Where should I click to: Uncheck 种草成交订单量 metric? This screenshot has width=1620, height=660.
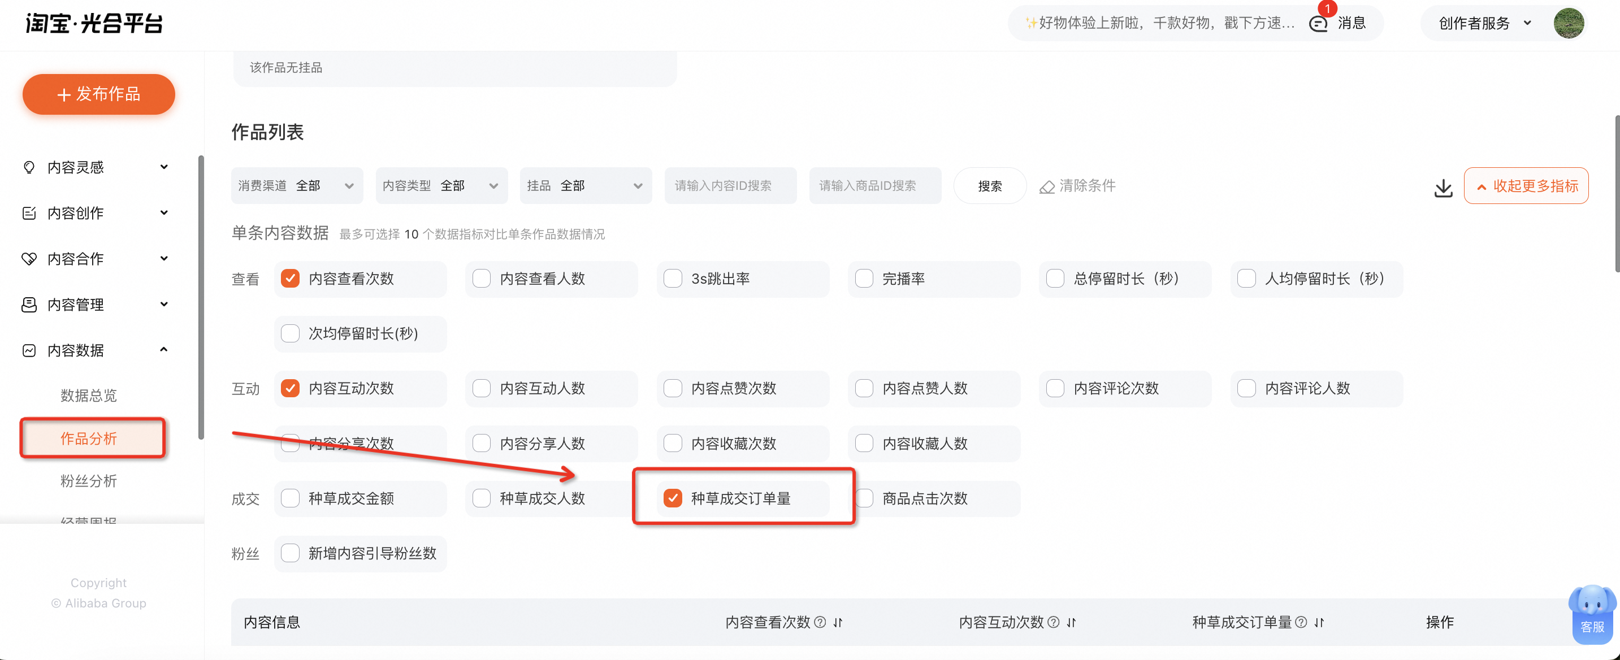click(673, 498)
